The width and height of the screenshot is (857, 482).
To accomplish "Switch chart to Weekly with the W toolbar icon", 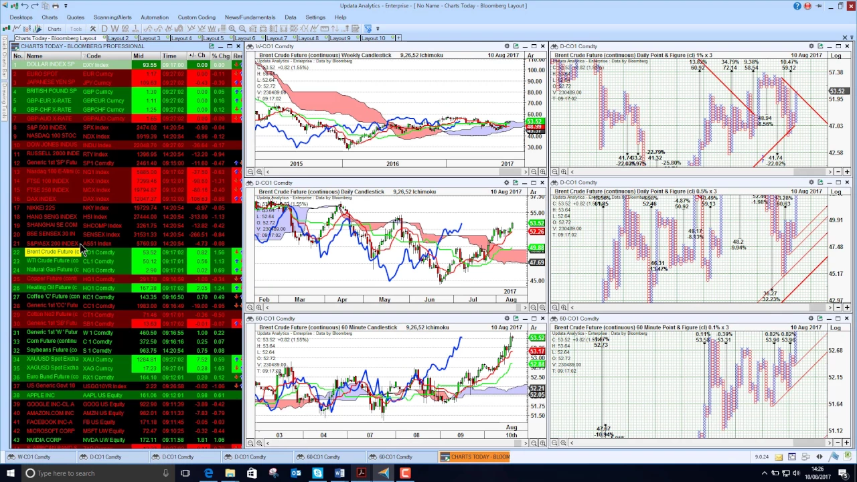I will tap(114, 29).
